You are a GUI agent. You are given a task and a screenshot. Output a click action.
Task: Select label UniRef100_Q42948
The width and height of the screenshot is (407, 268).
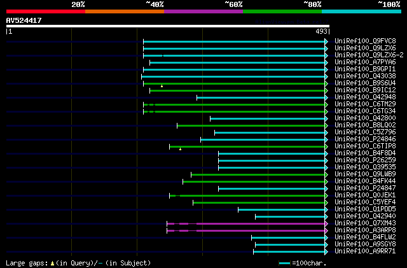(x=365, y=97)
